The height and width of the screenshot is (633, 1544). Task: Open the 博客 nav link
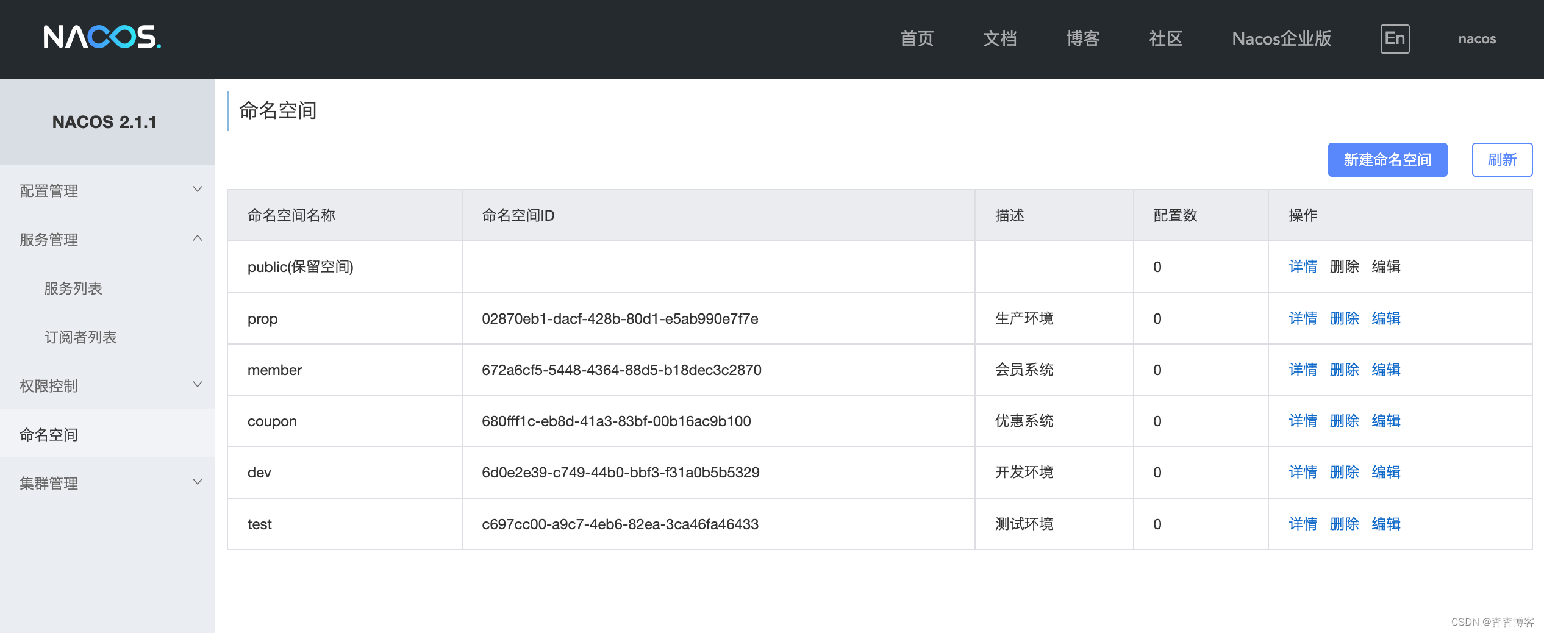(x=1082, y=38)
